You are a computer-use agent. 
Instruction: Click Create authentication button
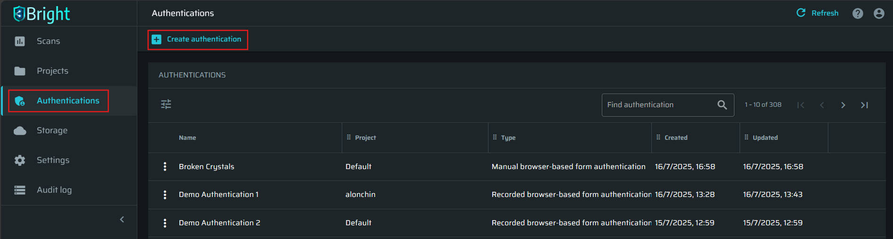[198, 39]
